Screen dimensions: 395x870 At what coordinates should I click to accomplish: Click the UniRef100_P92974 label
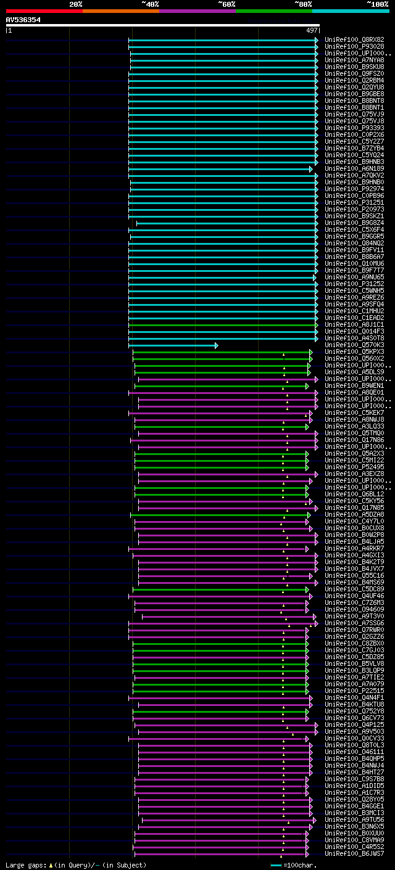click(354, 189)
